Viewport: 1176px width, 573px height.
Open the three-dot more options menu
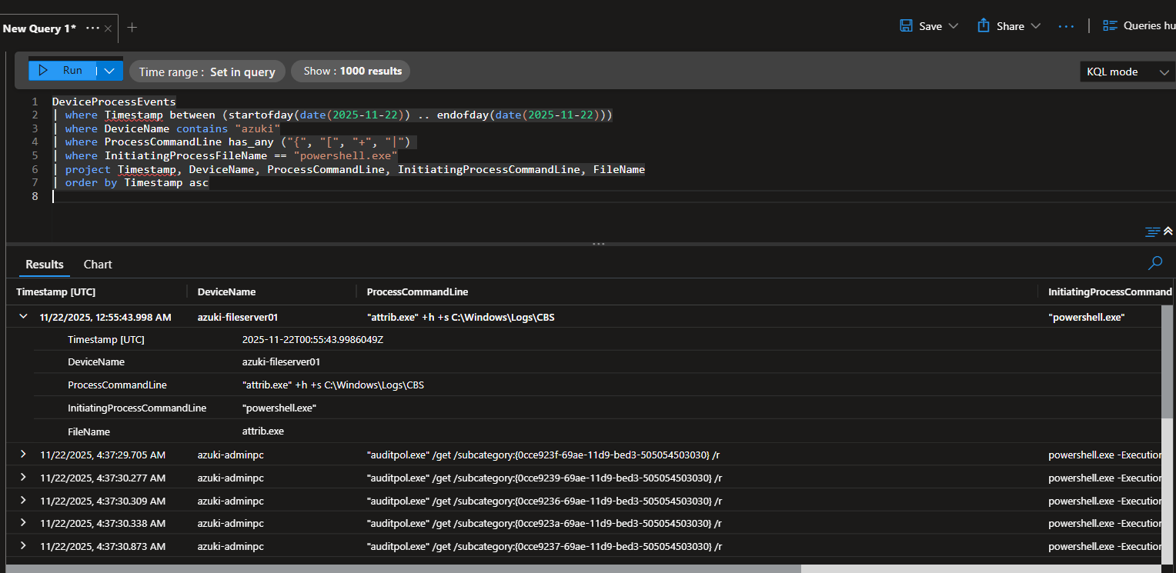(1065, 26)
